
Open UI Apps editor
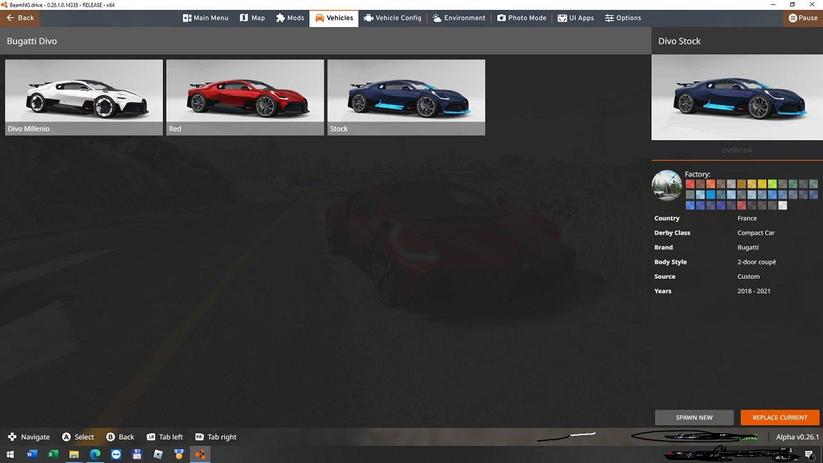(x=576, y=18)
